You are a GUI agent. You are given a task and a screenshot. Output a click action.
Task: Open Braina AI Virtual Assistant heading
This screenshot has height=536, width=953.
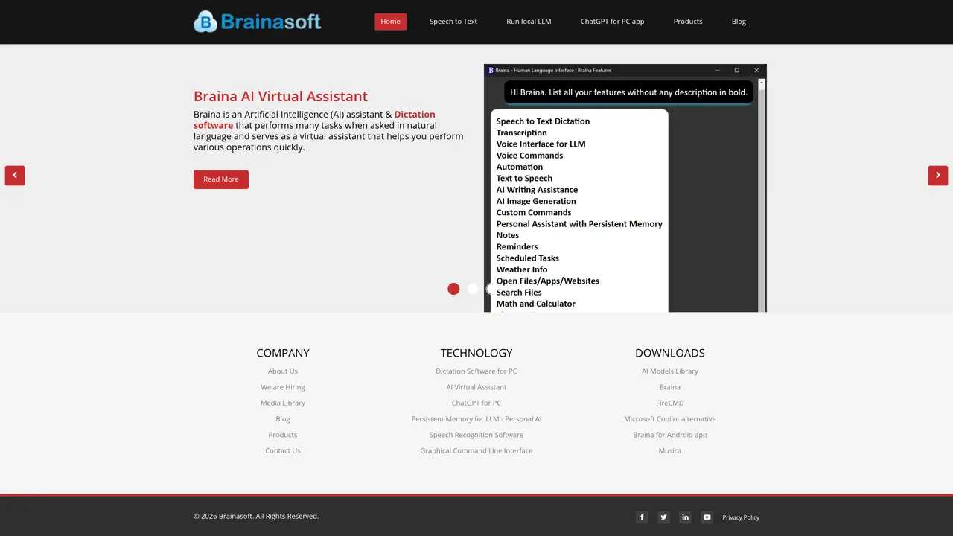click(x=281, y=96)
